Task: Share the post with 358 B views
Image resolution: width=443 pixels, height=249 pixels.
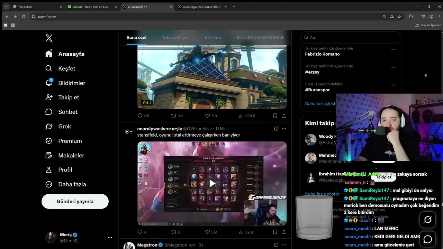Action: pos(284,116)
